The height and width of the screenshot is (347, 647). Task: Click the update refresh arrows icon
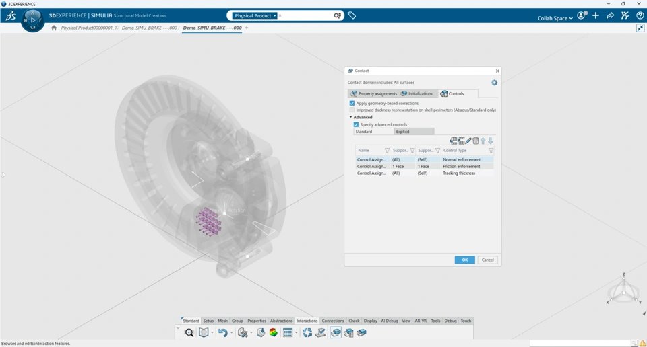(307, 333)
